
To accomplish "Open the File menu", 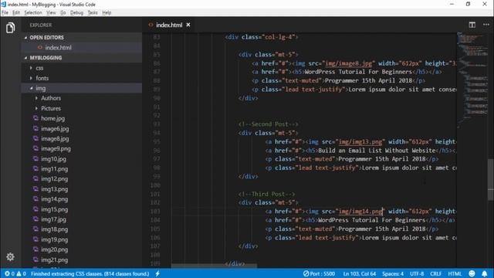I will click(5, 12).
